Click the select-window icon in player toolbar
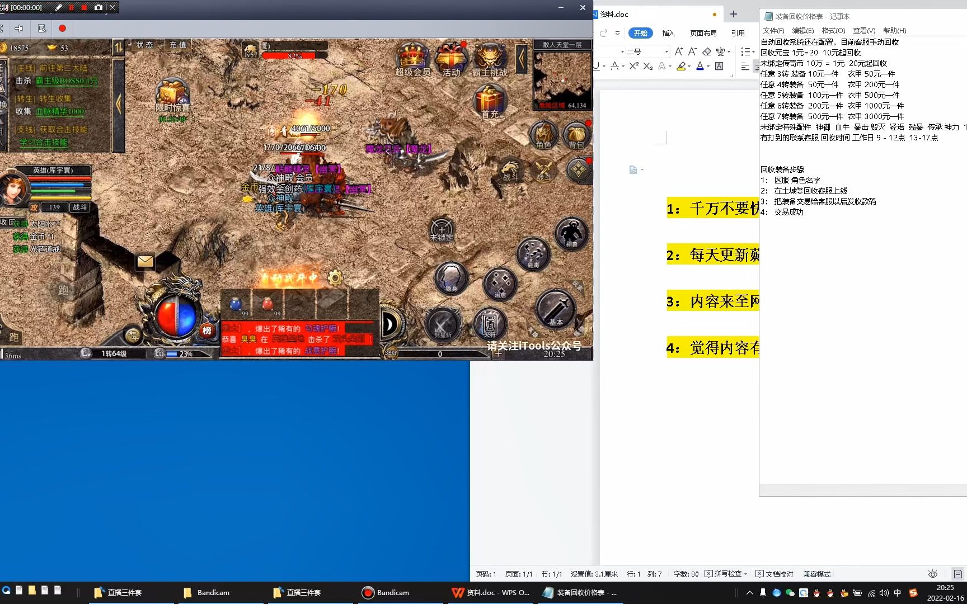The height and width of the screenshot is (604, 967). coord(42,28)
